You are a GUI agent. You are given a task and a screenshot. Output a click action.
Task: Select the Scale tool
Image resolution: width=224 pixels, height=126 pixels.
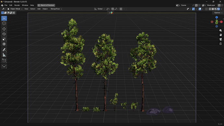(x=4, y=39)
